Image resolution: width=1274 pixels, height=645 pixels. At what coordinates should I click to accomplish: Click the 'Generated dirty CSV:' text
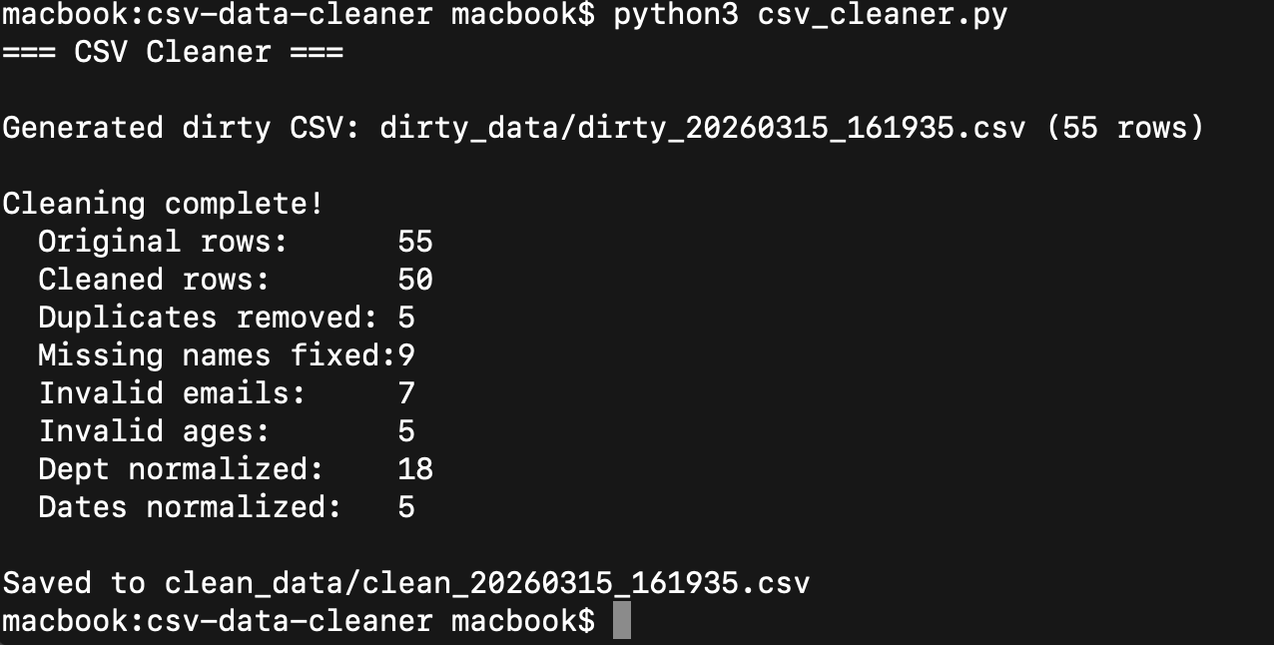coord(182,128)
